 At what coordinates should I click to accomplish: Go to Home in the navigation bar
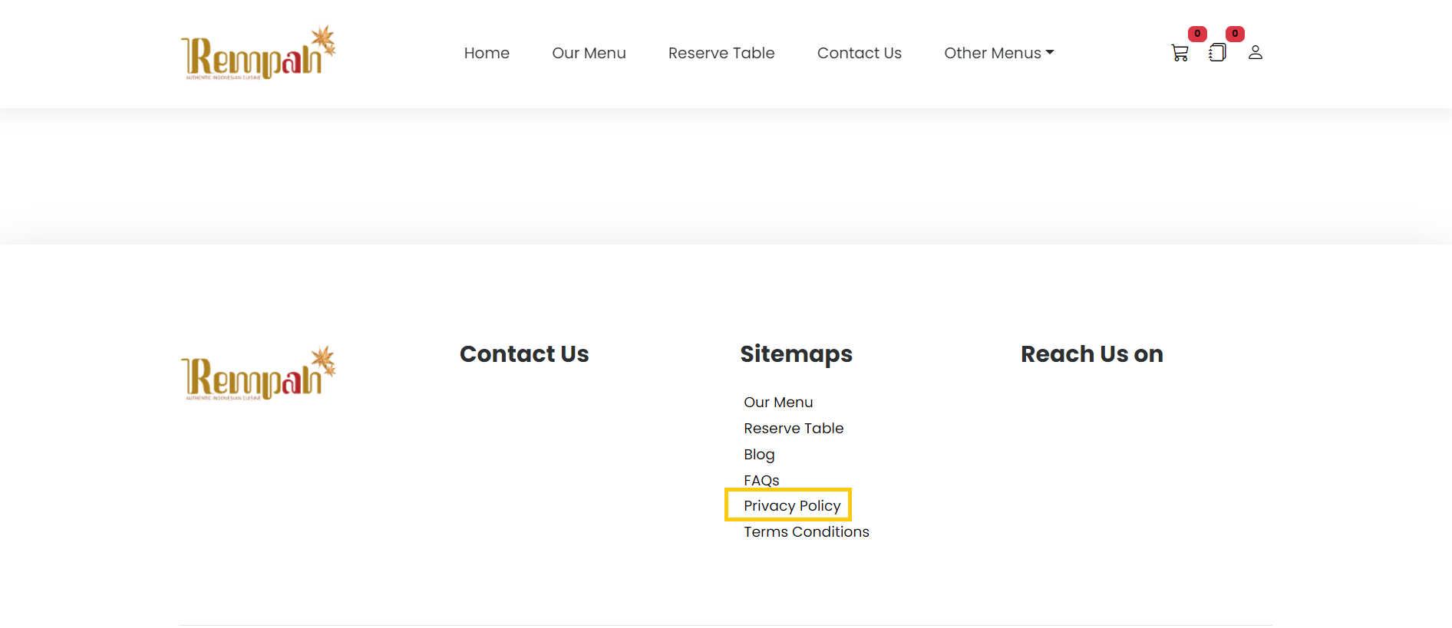487,53
